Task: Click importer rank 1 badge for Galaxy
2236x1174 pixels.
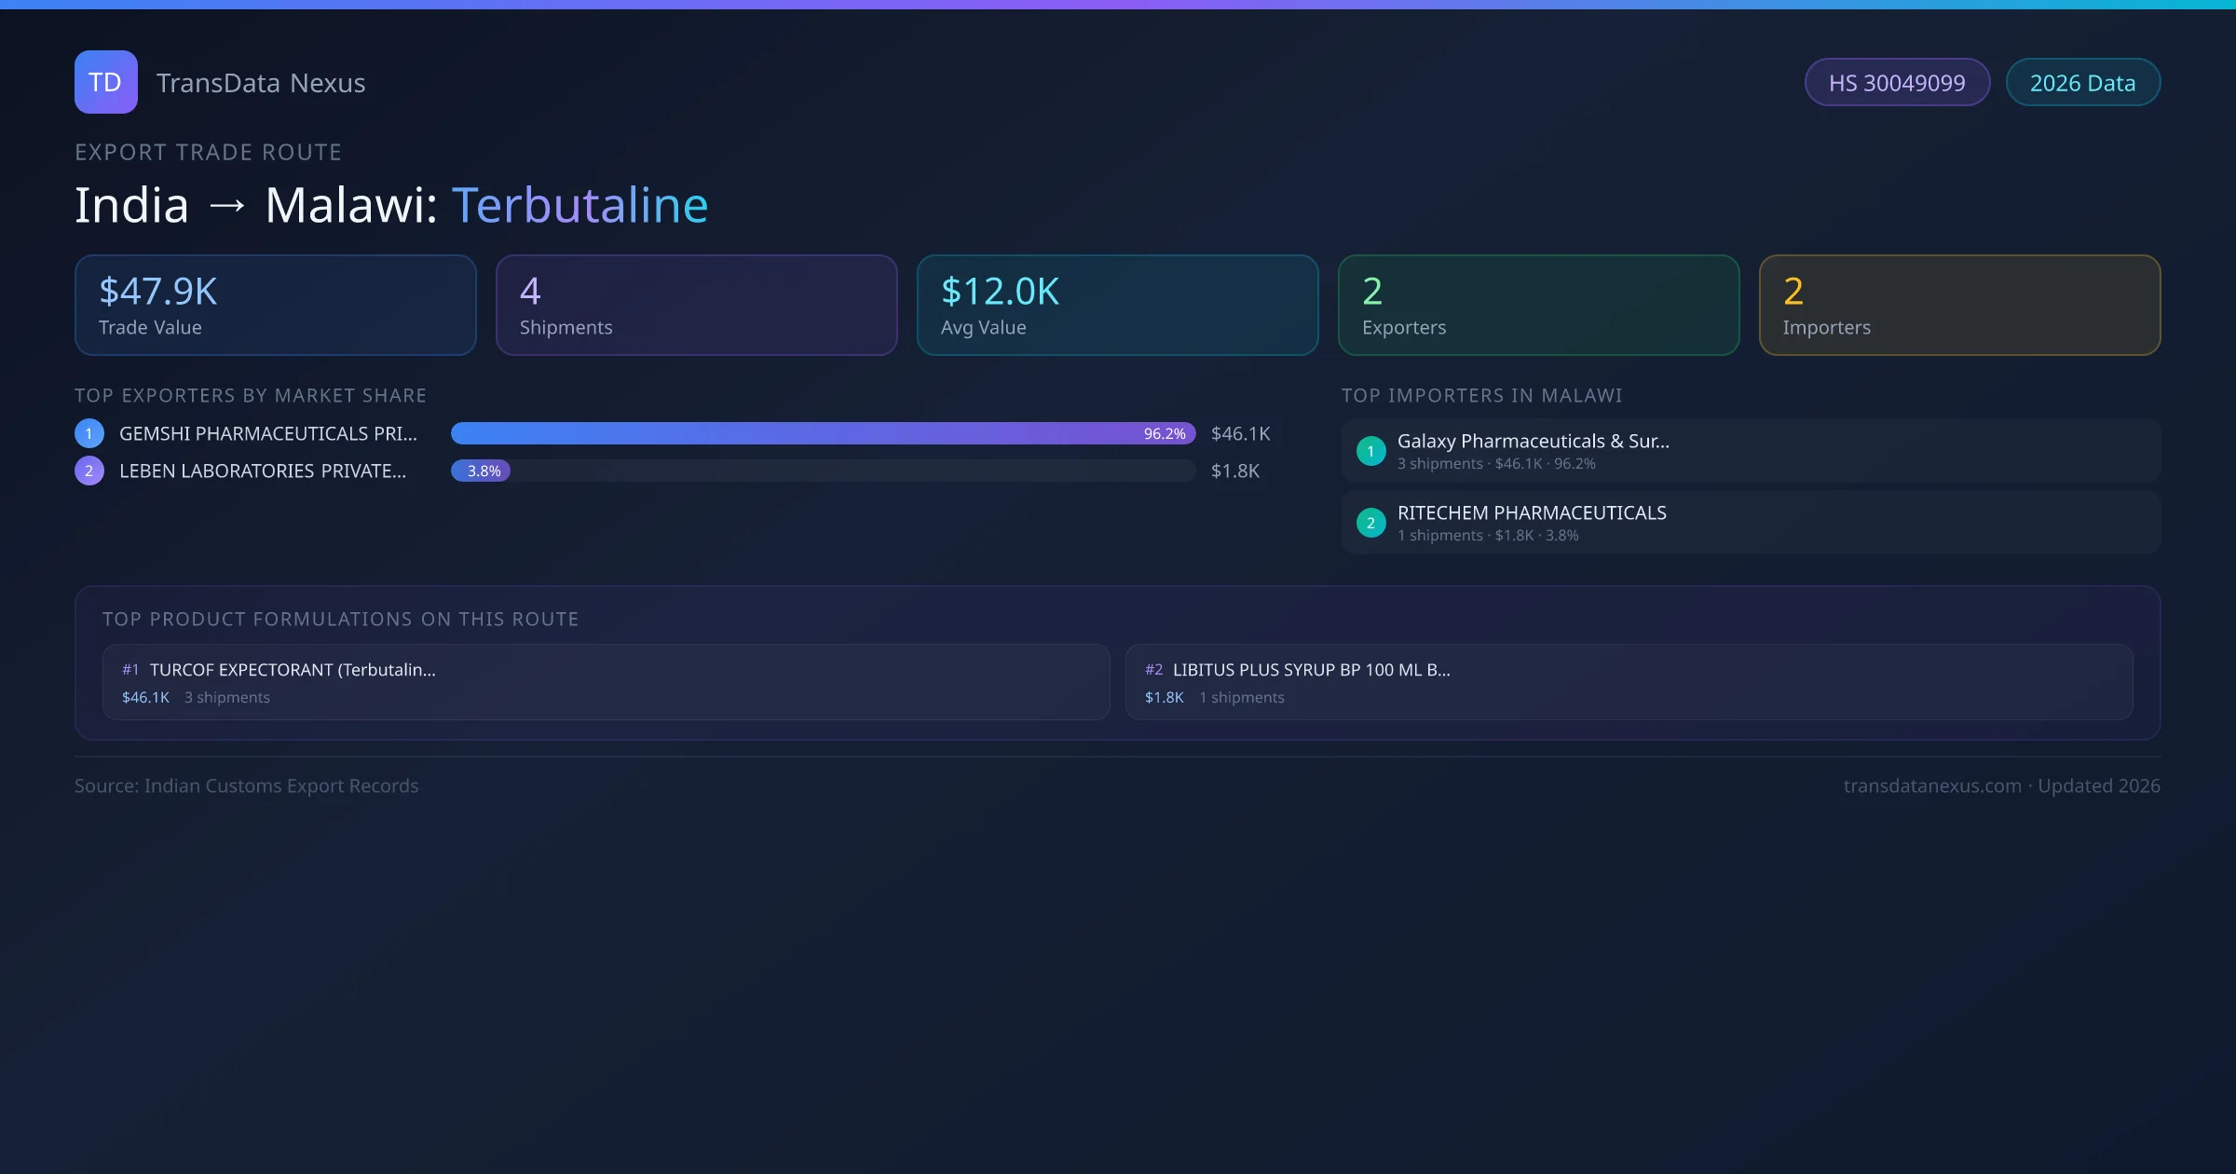Action: coord(1370,451)
